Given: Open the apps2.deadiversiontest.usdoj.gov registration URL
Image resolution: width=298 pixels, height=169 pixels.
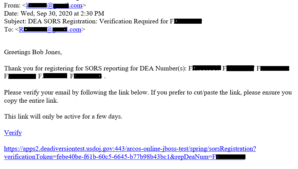Looking at the screenshot, I should pos(130,149).
